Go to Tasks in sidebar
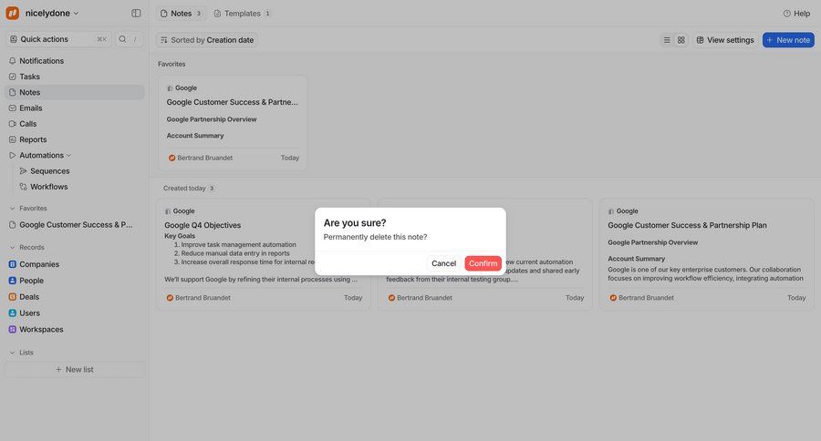This screenshot has width=821, height=441. tap(75, 77)
